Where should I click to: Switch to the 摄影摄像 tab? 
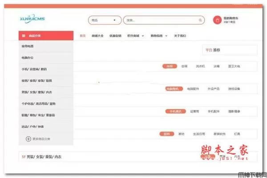(234, 111)
